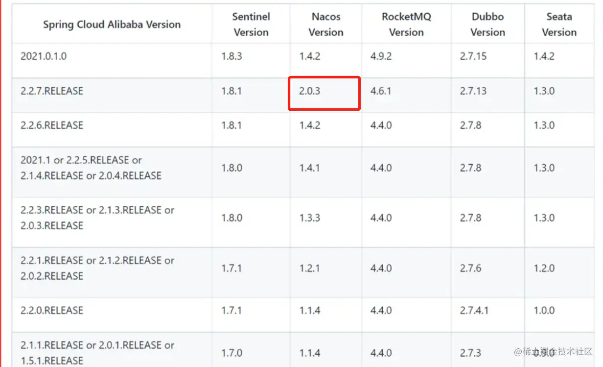Select RocketMQ 4.4.0 in the 2.2.1.RELEASE row
The width and height of the screenshot is (603, 367).
coord(406,272)
